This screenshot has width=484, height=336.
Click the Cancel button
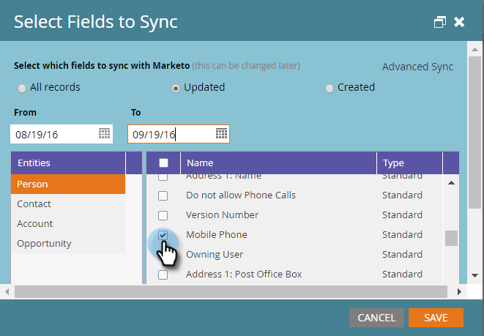(x=376, y=318)
